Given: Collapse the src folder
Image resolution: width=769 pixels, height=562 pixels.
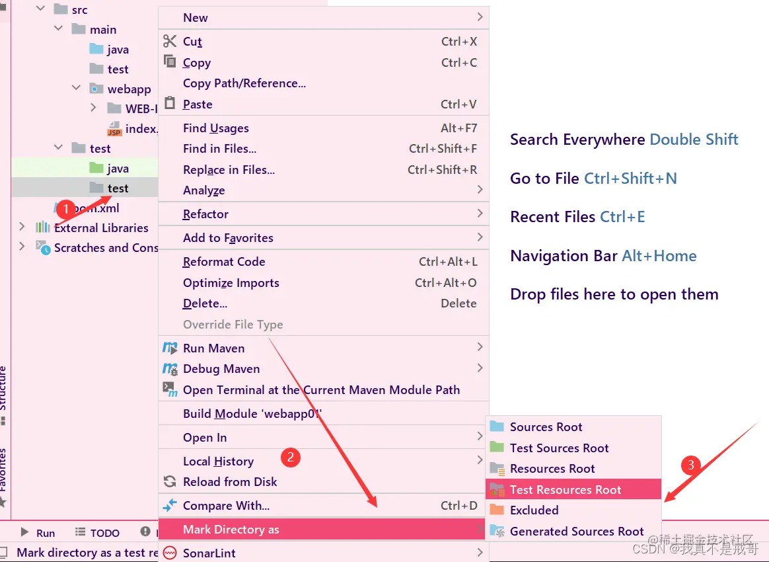Looking at the screenshot, I should coord(41,9).
